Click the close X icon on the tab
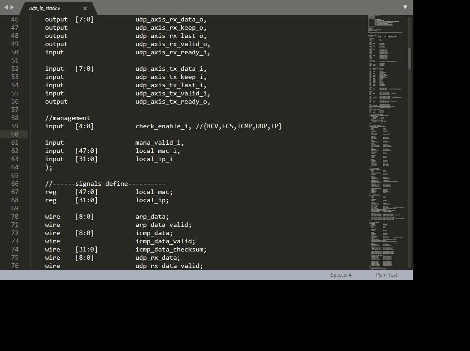The image size is (470, 351). pyautogui.click(x=84, y=8)
